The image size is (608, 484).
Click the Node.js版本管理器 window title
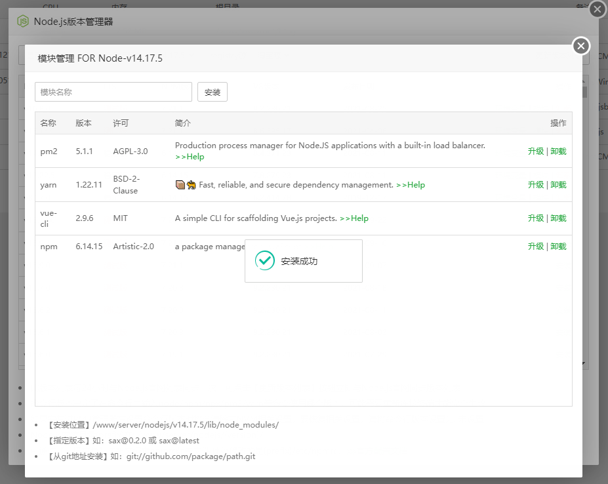[73, 22]
